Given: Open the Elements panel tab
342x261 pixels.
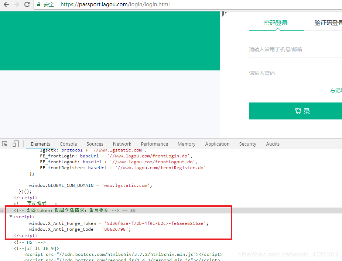Looking at the screenshot, I should [x=40, y=144].
